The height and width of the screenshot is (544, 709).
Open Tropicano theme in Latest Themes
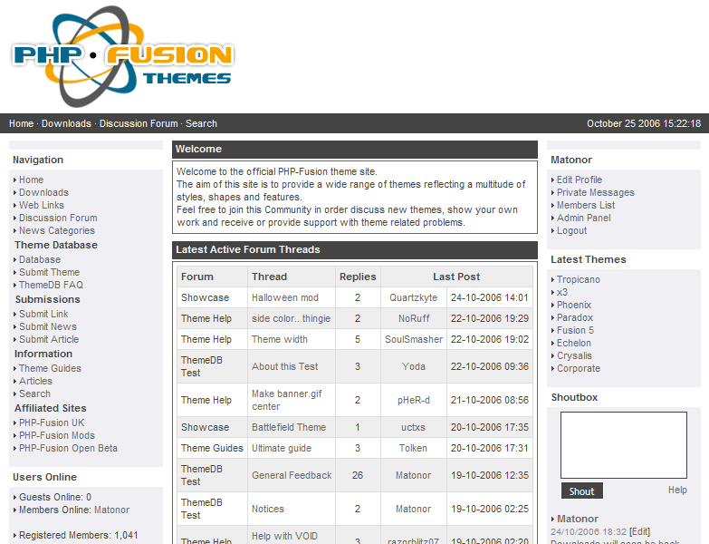click(579, 279)
